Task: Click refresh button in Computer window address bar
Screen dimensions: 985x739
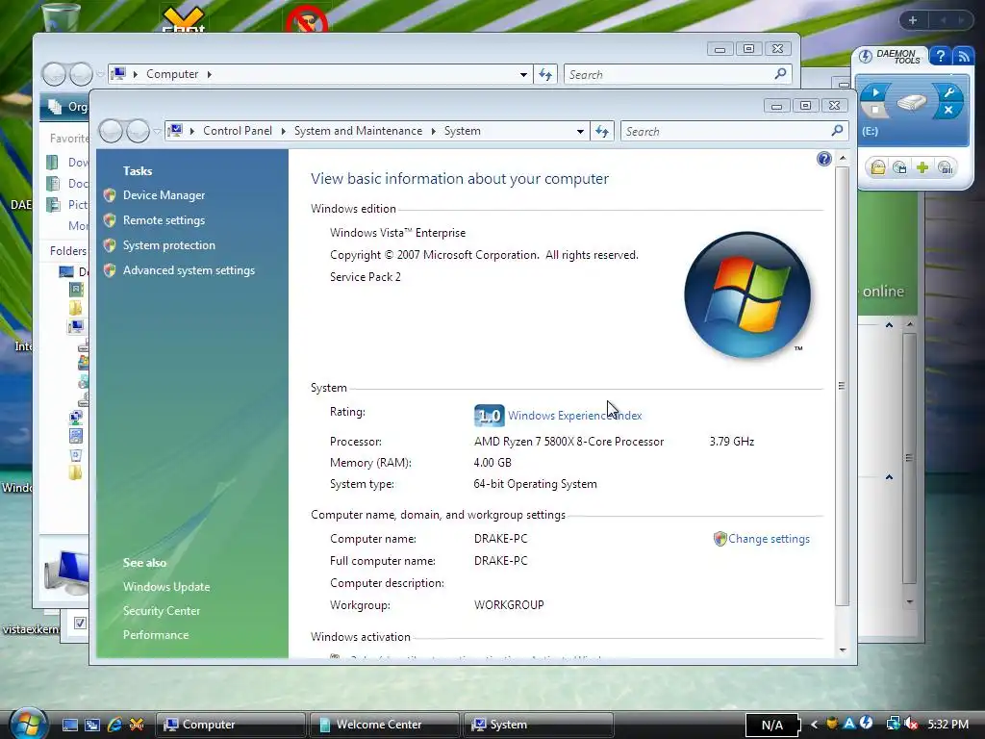Action: point(544,75)
